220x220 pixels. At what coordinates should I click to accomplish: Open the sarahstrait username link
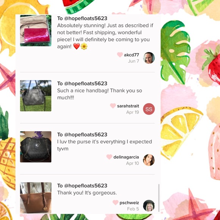coord(128,106)
